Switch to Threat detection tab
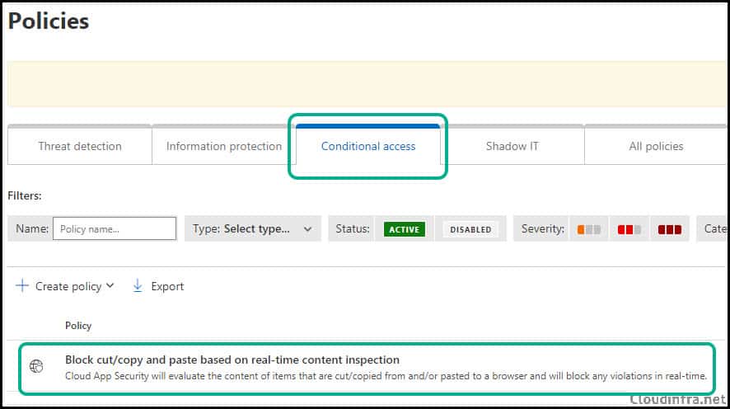The width and height of the screenshot is (730, 409). coord(80,146)
